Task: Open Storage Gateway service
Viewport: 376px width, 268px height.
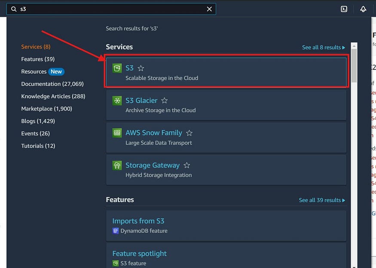Action: coord(153,166)
